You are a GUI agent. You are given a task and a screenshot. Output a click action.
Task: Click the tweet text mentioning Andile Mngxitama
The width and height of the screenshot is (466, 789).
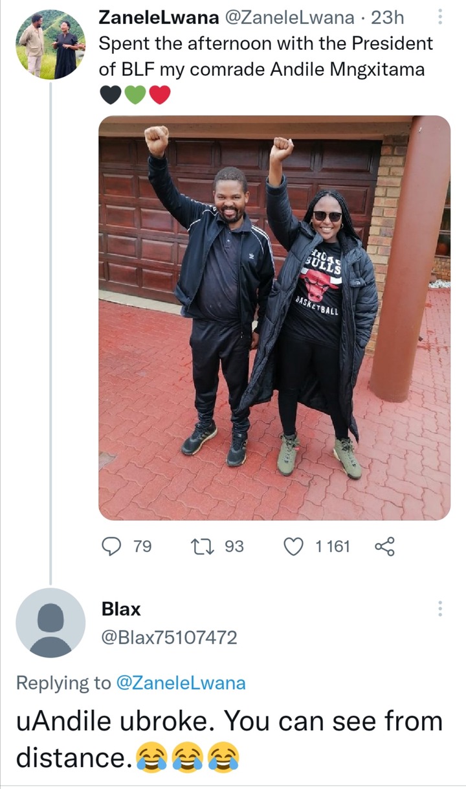pos(265,56)
